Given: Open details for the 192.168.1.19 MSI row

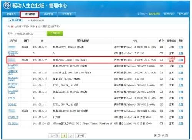Looking at the screenshot, I should 180,79.
